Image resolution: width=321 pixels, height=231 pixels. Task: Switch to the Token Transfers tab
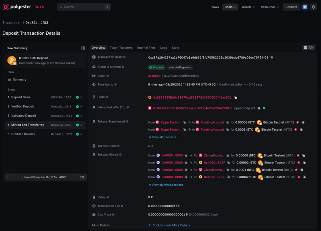coord(121,48)
